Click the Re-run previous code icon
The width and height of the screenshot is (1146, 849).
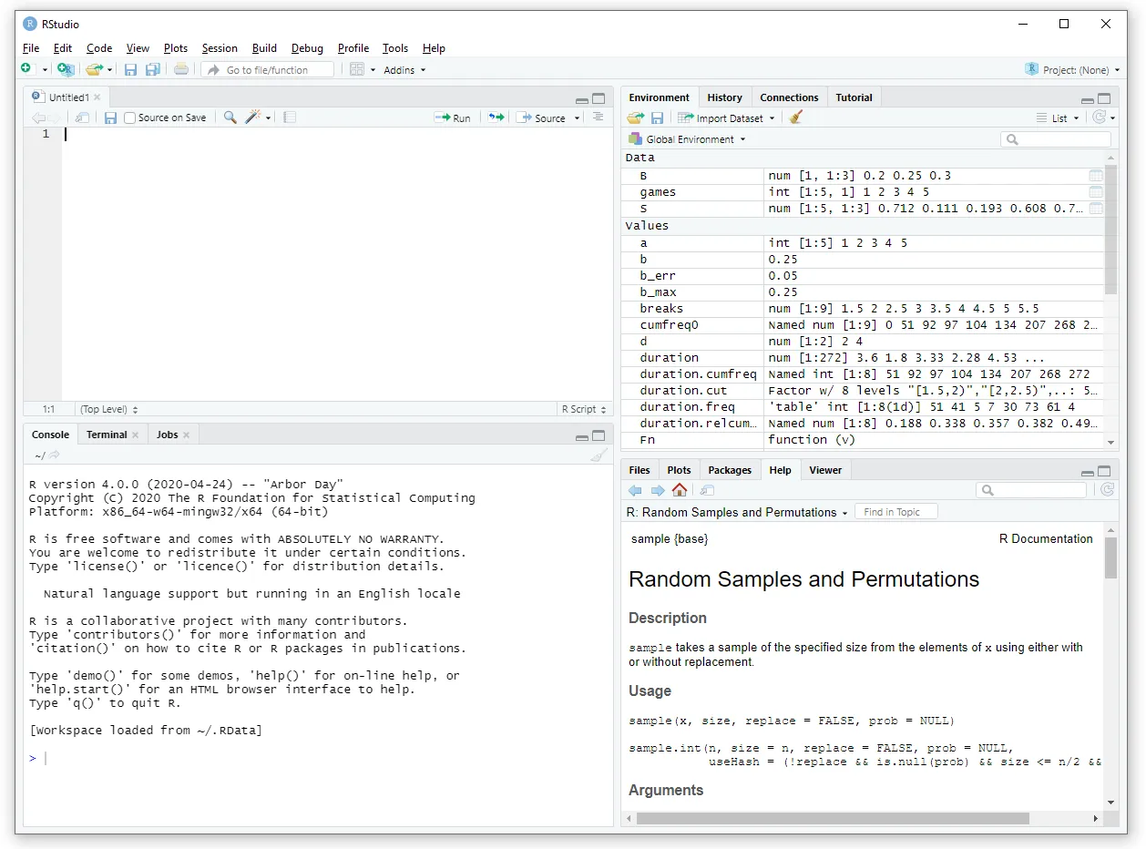[496, 118]
